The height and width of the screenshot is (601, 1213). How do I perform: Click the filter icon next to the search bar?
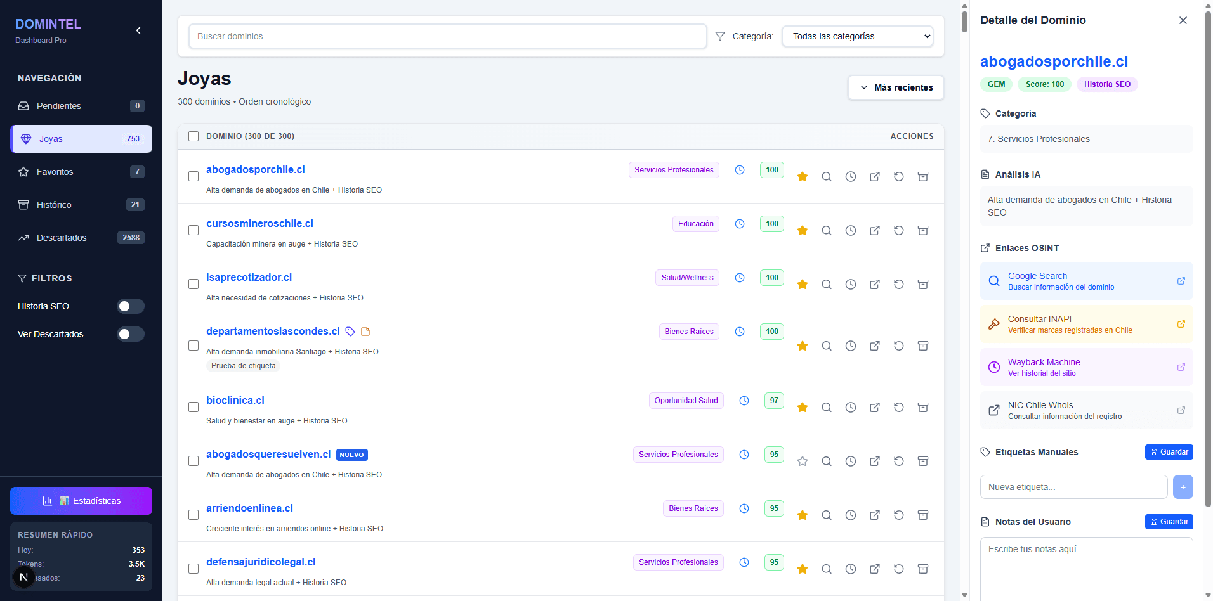[720, 36]
